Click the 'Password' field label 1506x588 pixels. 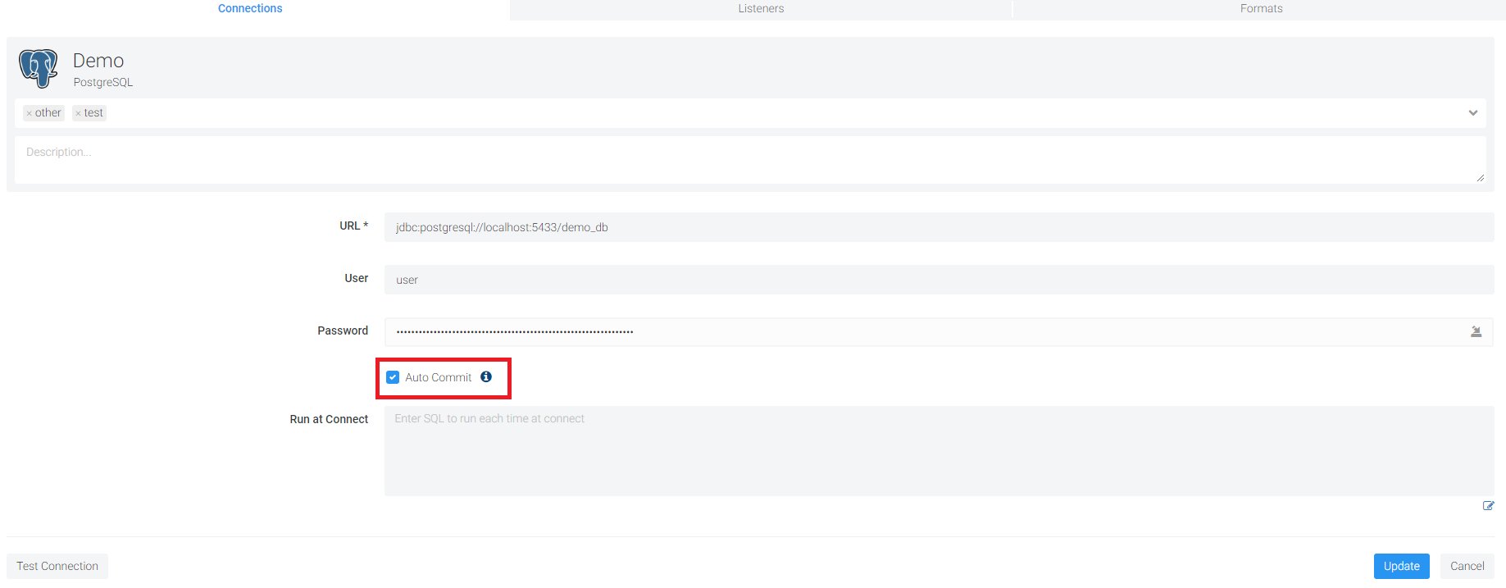coord(343,330)
